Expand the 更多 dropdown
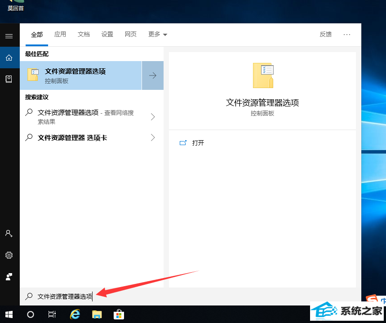Image resolution: width=386 pixels, height=323 pixels. click(x=158, y=34)
